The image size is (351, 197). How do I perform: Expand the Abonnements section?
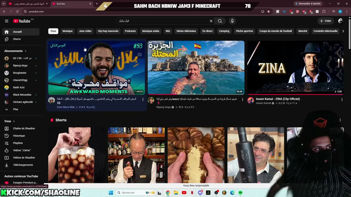(x=15, y=51)
